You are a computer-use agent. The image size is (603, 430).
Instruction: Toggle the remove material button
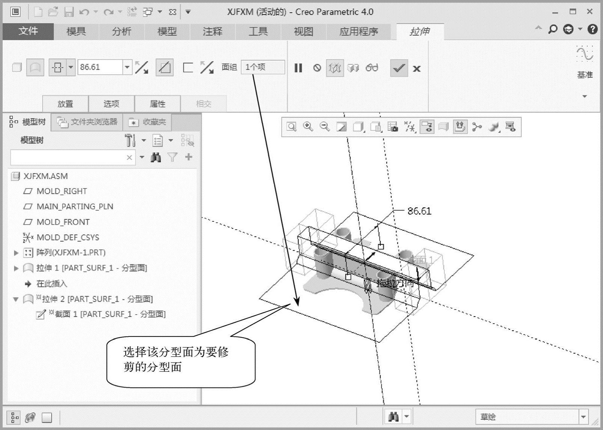(164, 68)
